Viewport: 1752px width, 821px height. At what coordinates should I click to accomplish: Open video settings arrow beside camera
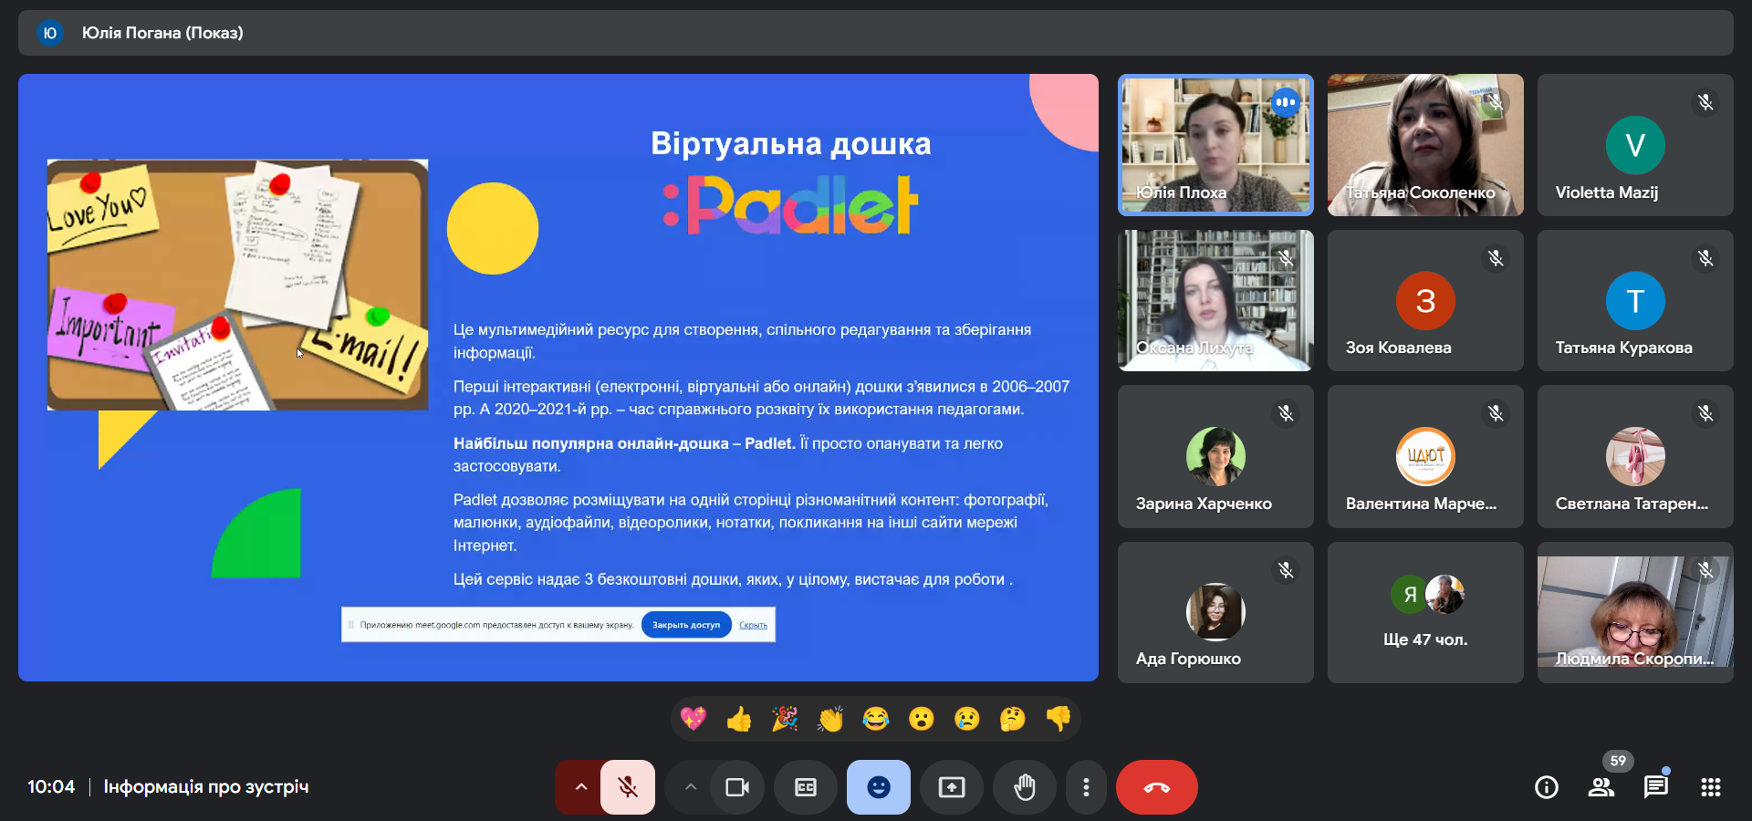[x=691, y=786]
